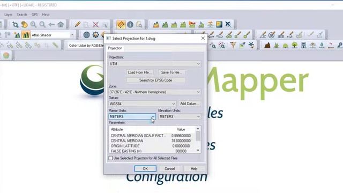Open the Elevation Units METERS dropdown

coord(180,117)
